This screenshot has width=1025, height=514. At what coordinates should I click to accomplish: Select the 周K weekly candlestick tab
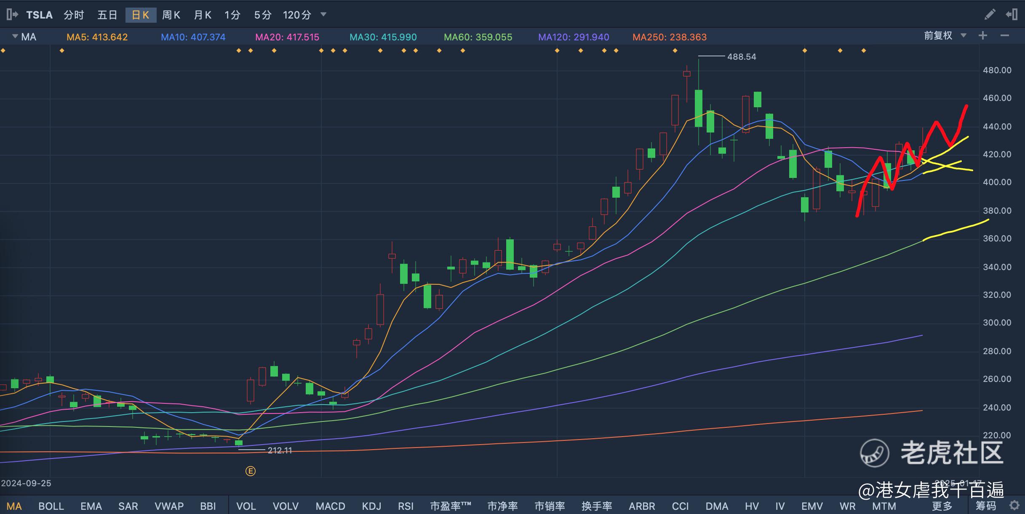[x=171, y=15]
